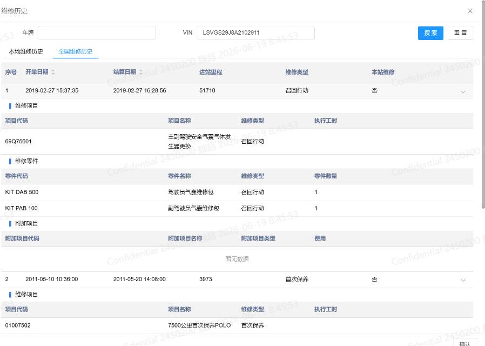Screen dimensions: 485x346
Task: Sort by 开单日期 column arrows
Action: coord(53,72)
